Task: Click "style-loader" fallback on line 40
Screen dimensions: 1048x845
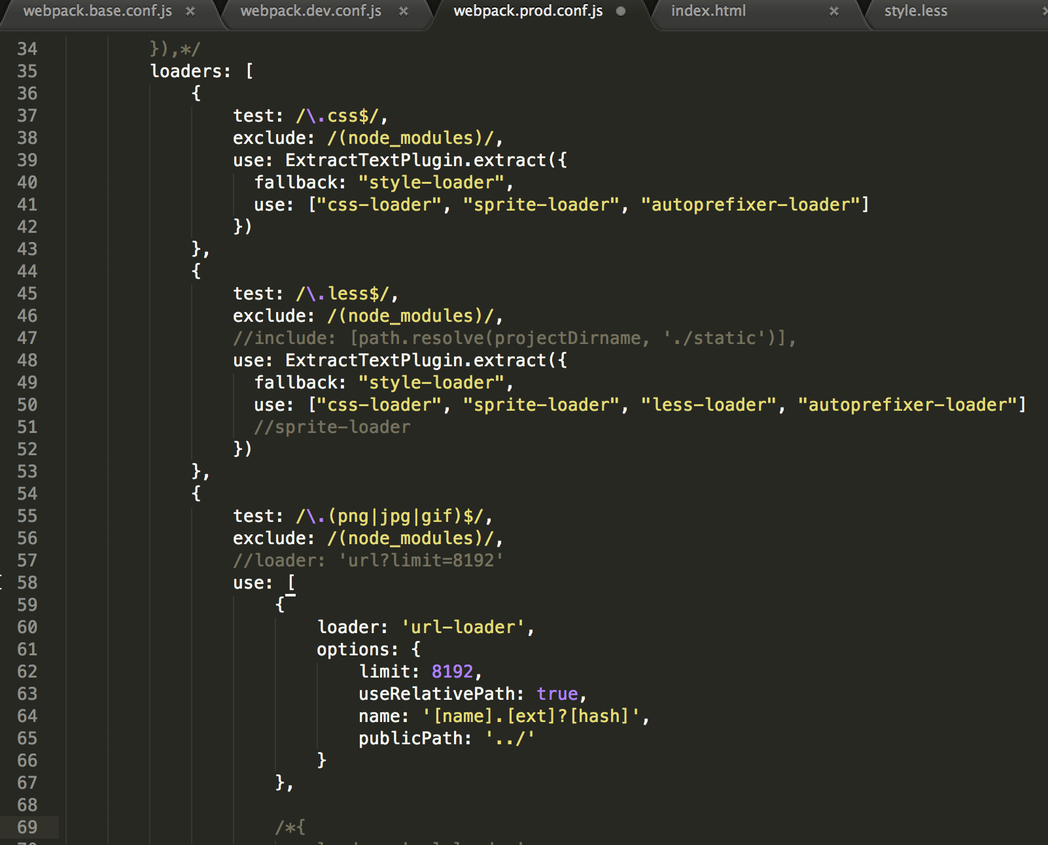Action: click(x=431, y=182)
